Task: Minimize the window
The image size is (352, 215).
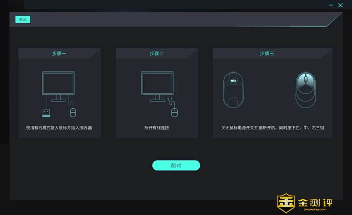Action: 331,5
